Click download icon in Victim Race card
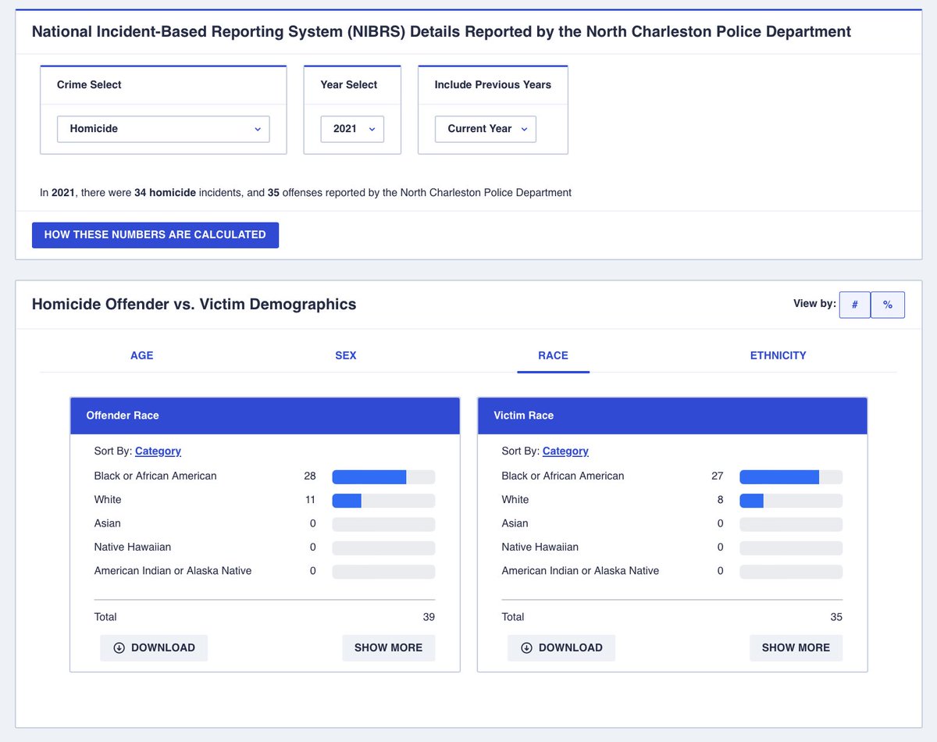This screenshot has width=937, height=742. click(527, 647)
